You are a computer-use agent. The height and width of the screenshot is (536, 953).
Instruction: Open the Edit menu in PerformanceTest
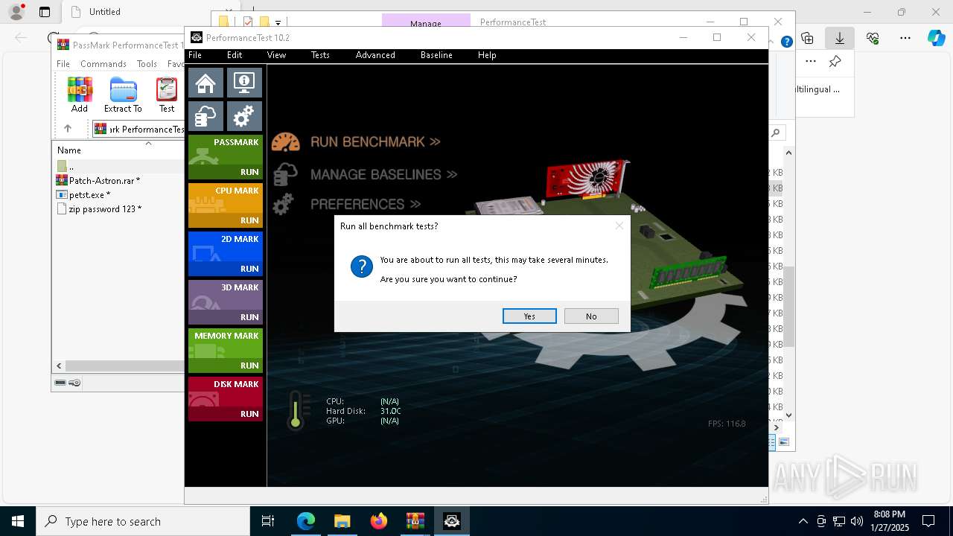coord(235,55)
